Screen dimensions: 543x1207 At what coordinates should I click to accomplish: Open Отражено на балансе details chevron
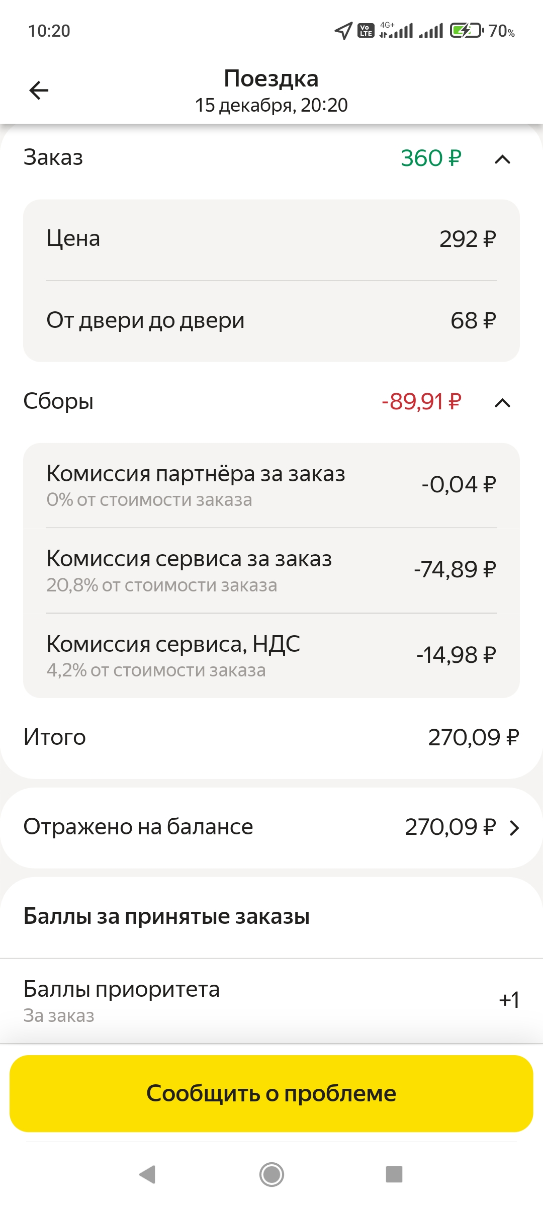click(514, 828)
